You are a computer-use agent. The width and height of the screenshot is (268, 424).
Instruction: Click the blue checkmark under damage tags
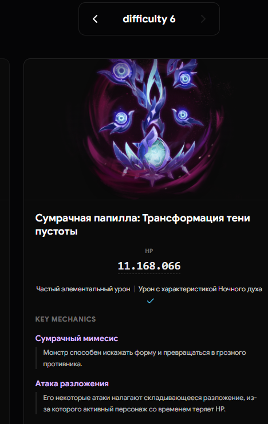click(x=151, y=301)
